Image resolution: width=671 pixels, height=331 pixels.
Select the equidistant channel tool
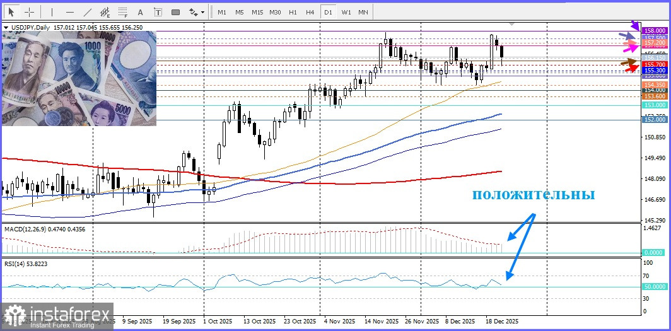105,12
